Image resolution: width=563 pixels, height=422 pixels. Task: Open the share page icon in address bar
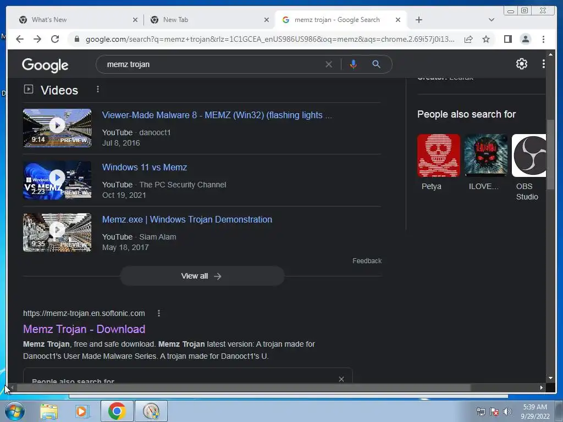coord(468,39)
